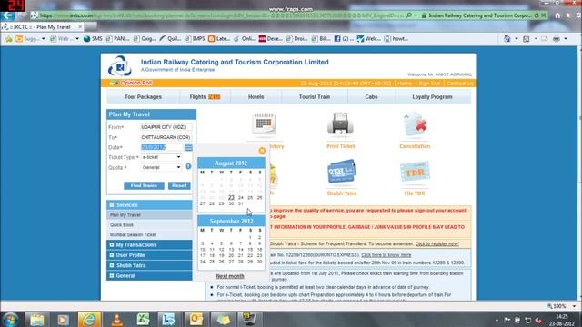
Task: Select September 15 in calendar
Action: point(250,250)
